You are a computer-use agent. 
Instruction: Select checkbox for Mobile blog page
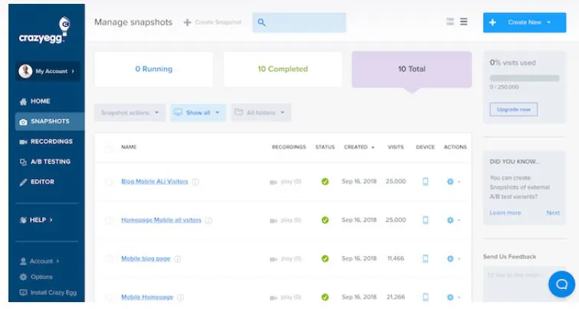109,259
